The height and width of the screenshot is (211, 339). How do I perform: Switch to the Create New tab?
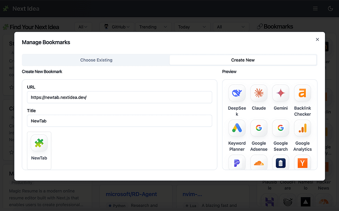(x=243, y=60)
